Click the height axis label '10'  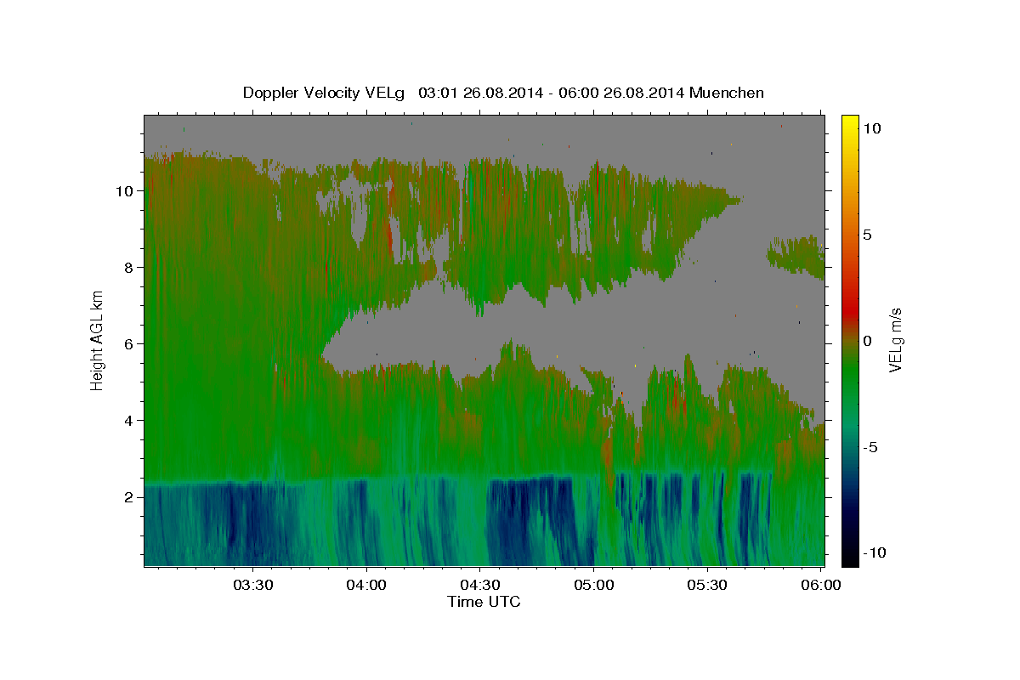[x=127, y=191]
